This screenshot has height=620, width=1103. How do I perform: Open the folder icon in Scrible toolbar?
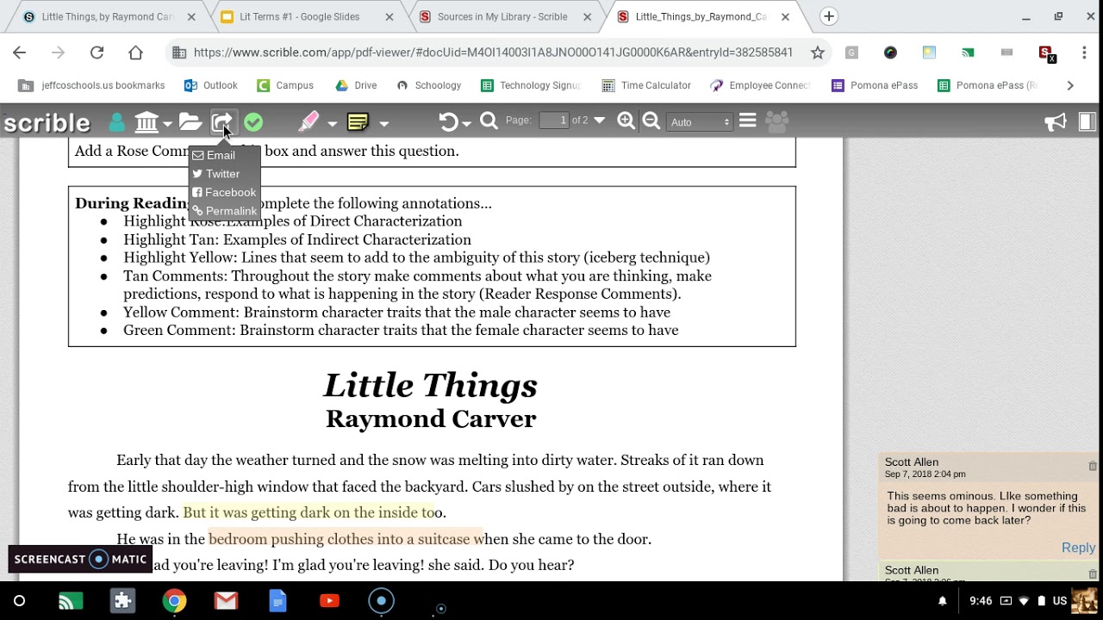[x=190, y=122]
